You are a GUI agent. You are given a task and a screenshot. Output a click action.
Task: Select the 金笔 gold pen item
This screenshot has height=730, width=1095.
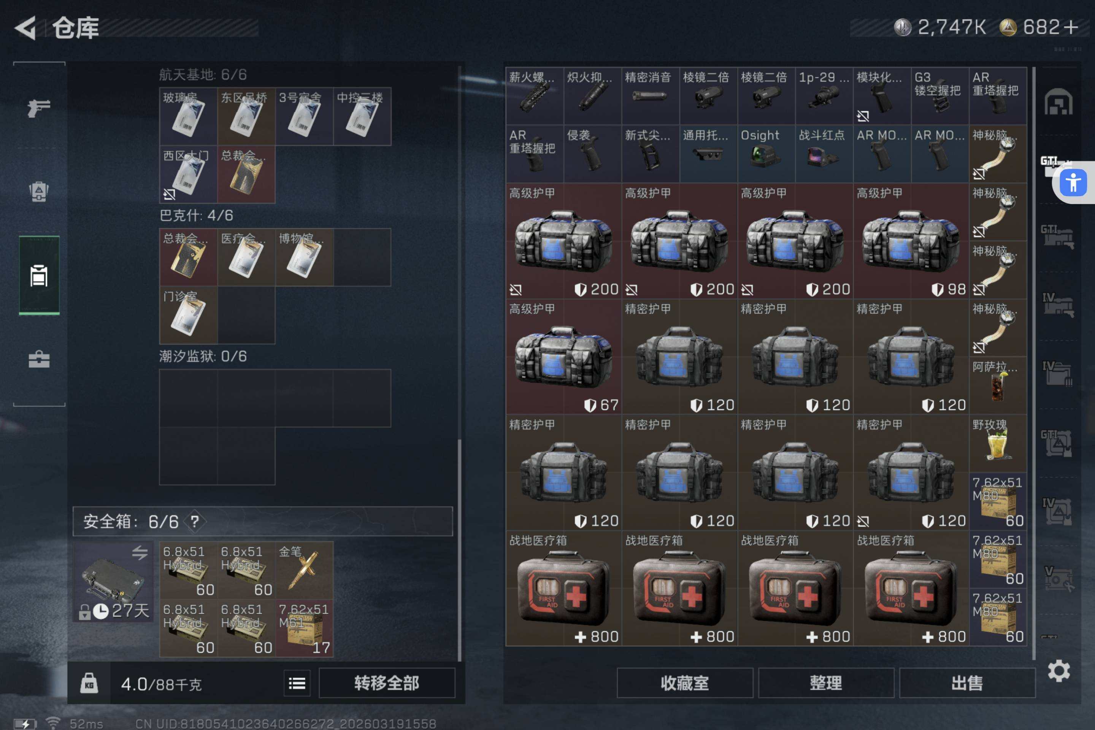pos(304,570)
